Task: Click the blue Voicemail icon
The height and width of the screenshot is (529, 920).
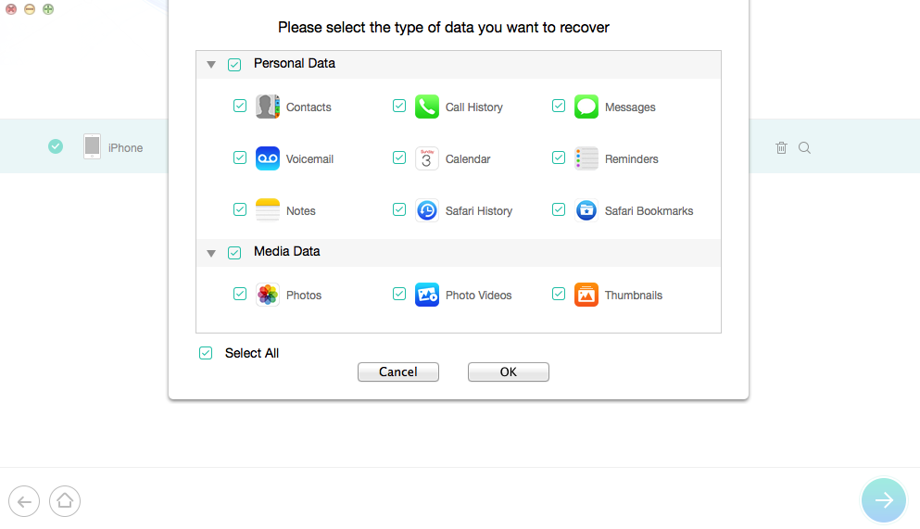Action: pos(268,158)
